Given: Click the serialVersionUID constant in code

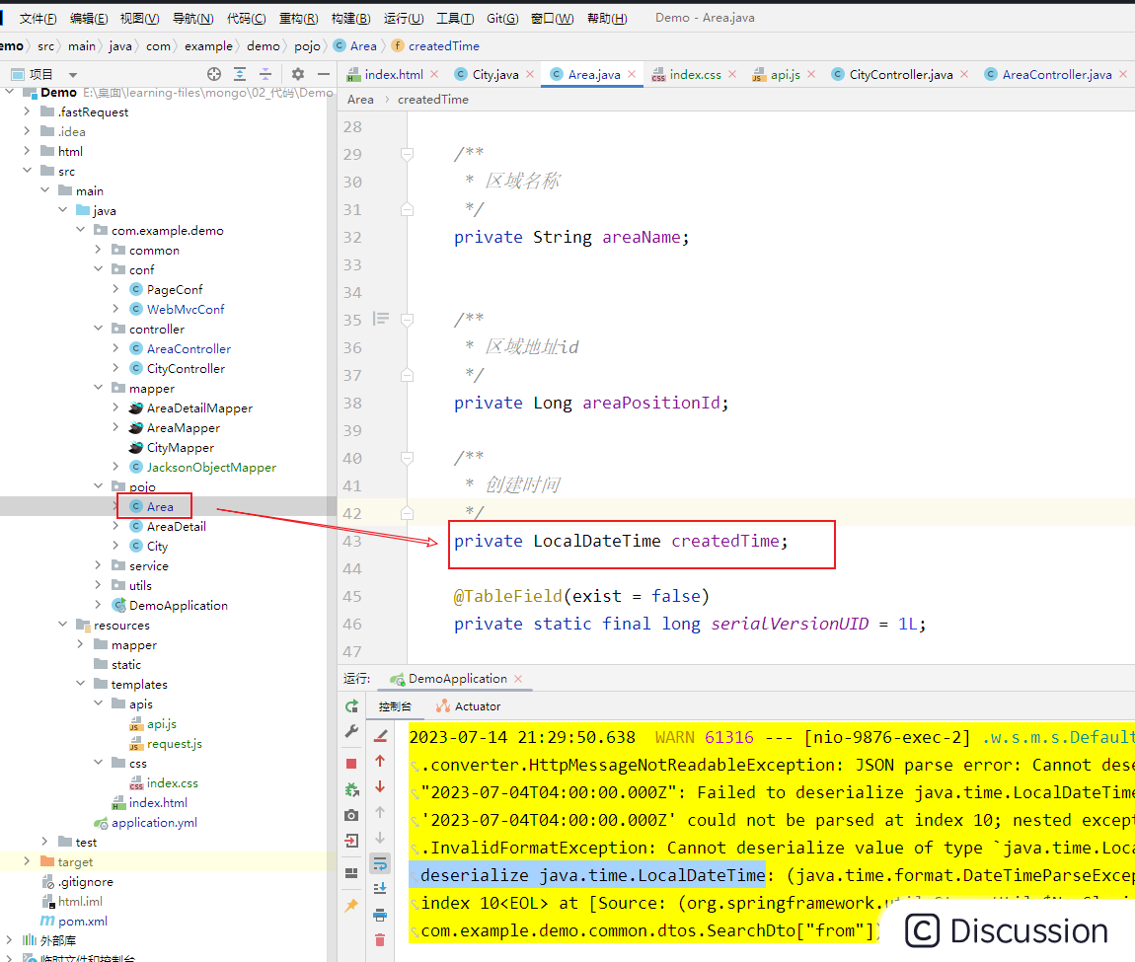Looking at the screenshot, I should 789,624.
